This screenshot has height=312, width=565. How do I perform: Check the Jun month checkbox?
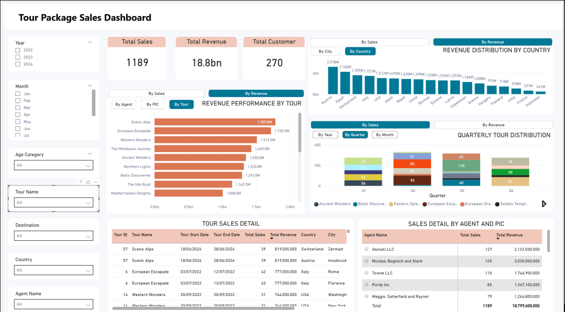tap(18, 128)
